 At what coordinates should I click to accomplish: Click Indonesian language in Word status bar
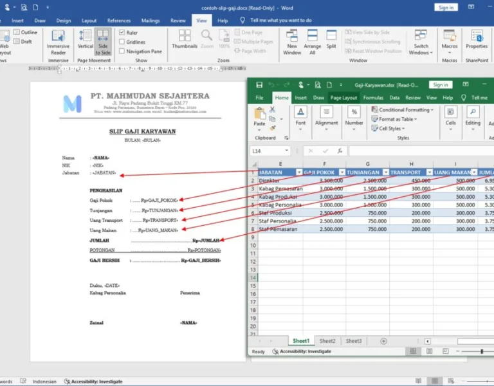(x=44, y=381)
